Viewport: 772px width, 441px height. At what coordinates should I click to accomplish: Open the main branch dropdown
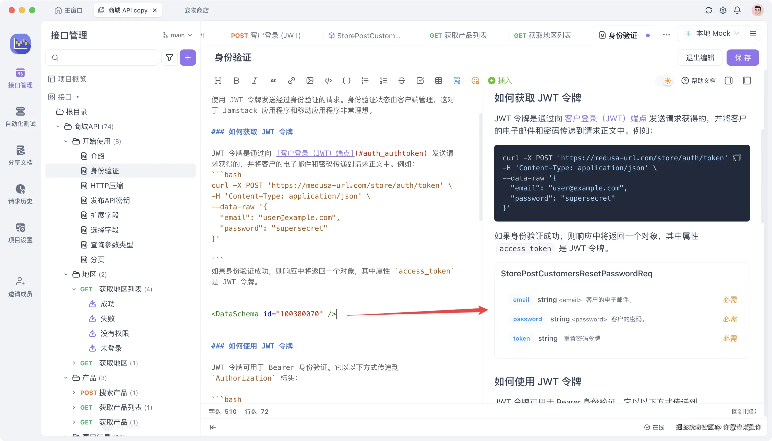click(x=177, y=35)
